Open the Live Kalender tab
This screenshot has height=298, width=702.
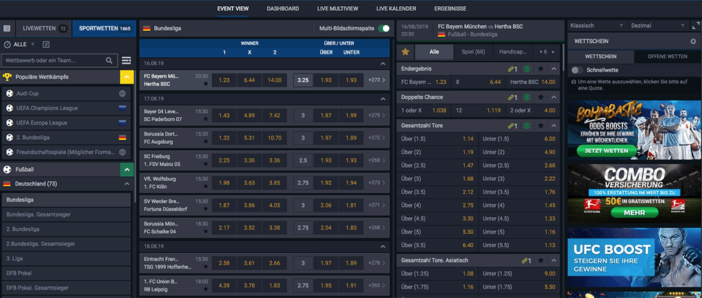pos(396,8)
